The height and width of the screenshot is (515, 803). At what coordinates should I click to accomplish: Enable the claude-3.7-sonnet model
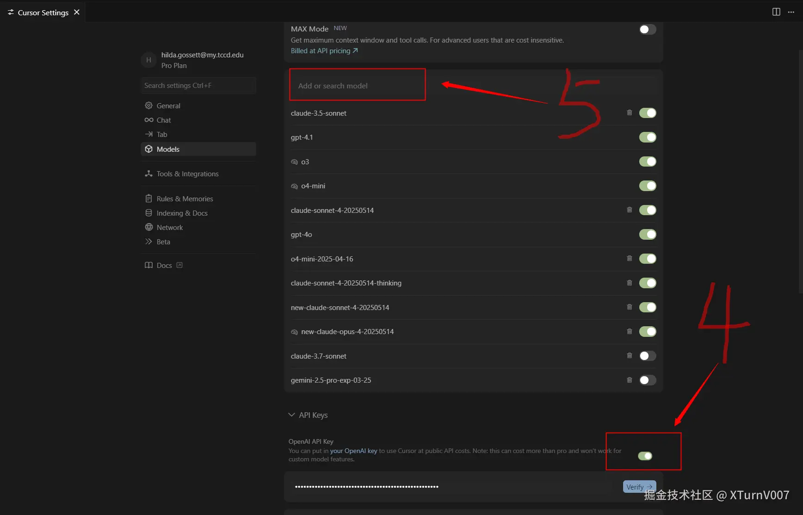(648, 356)
